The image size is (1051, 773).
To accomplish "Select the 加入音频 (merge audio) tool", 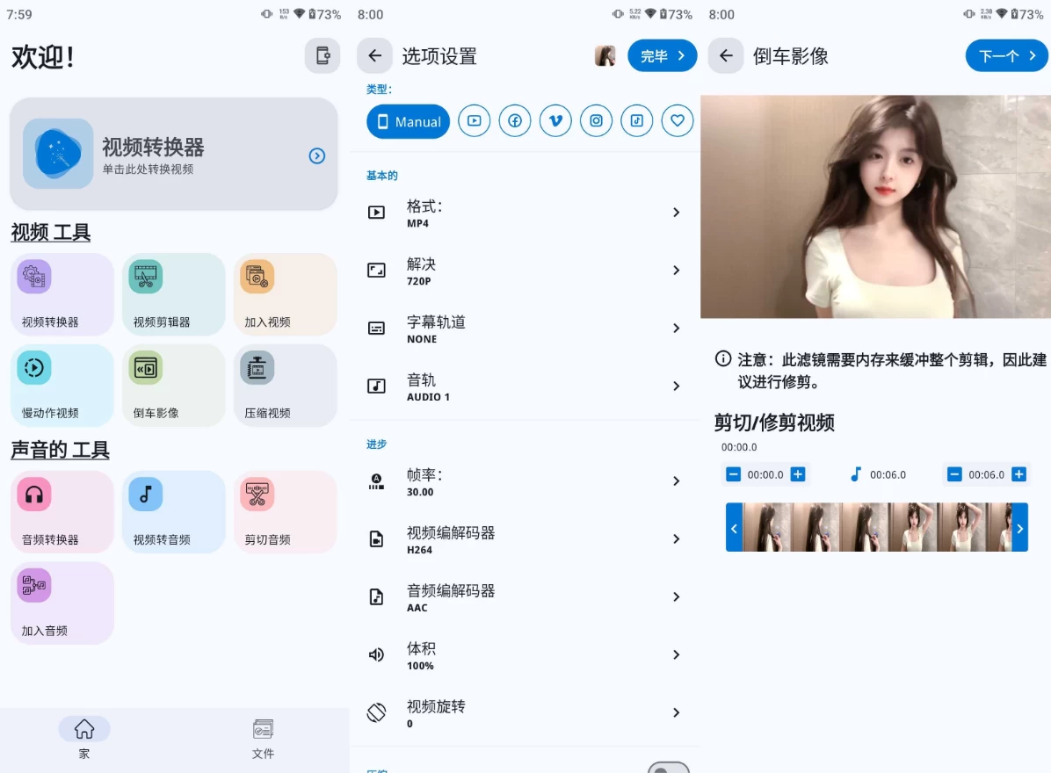I will [62, 603].
